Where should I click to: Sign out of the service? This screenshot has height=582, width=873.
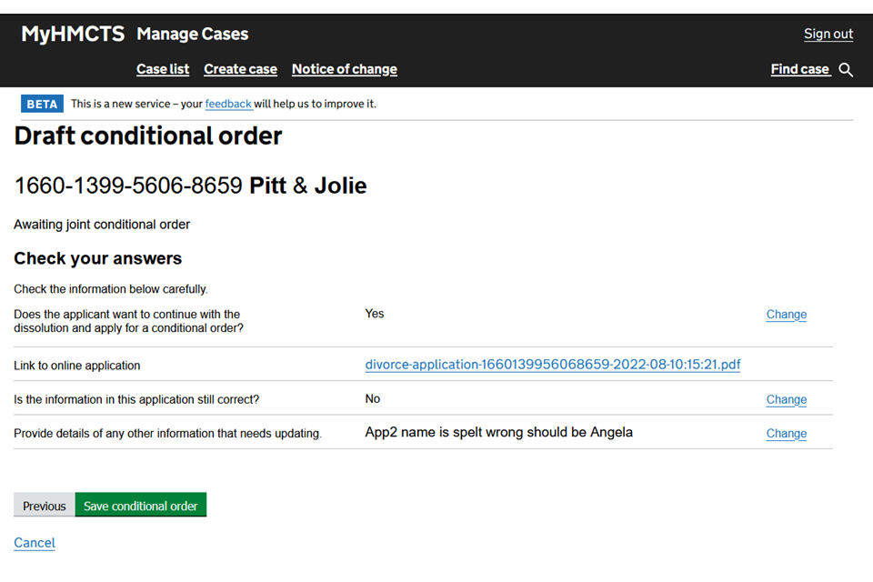point(828,35)
